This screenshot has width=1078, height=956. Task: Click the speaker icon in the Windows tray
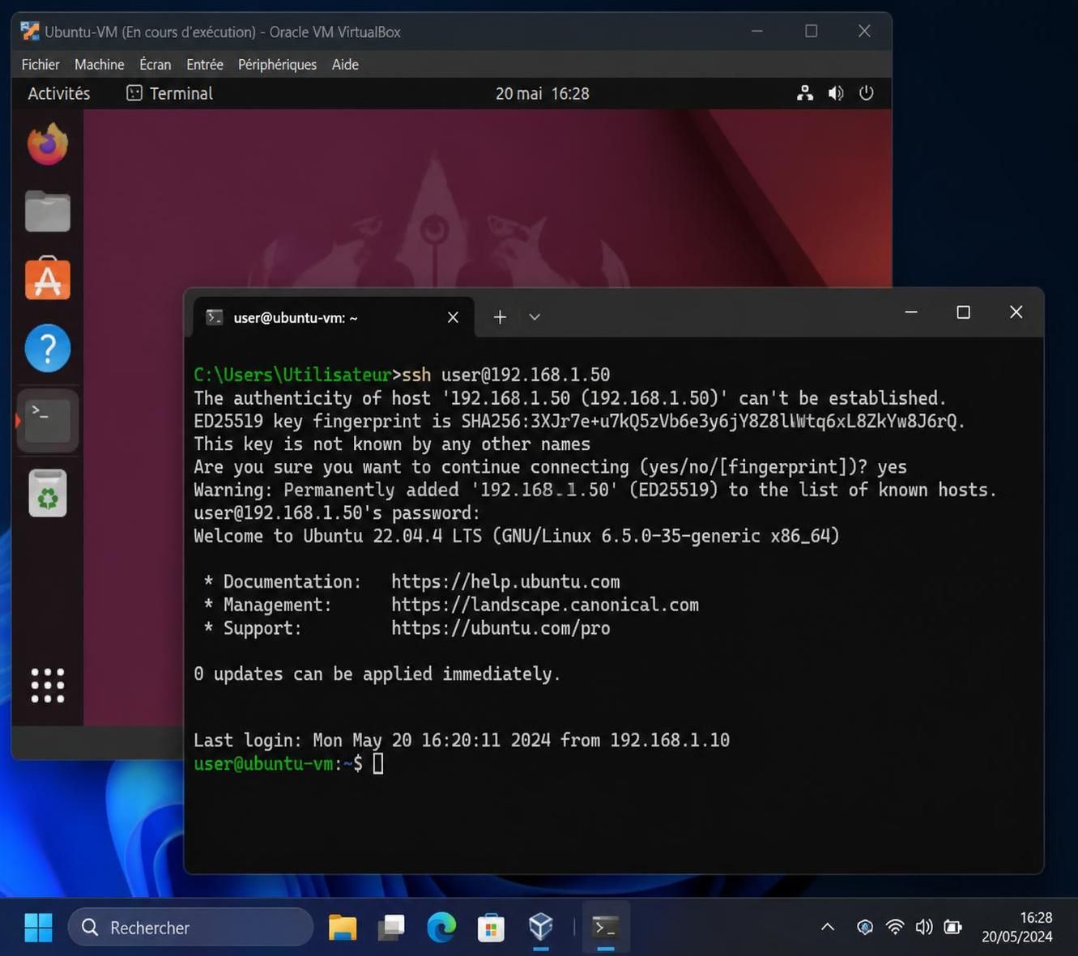point(923,927)
